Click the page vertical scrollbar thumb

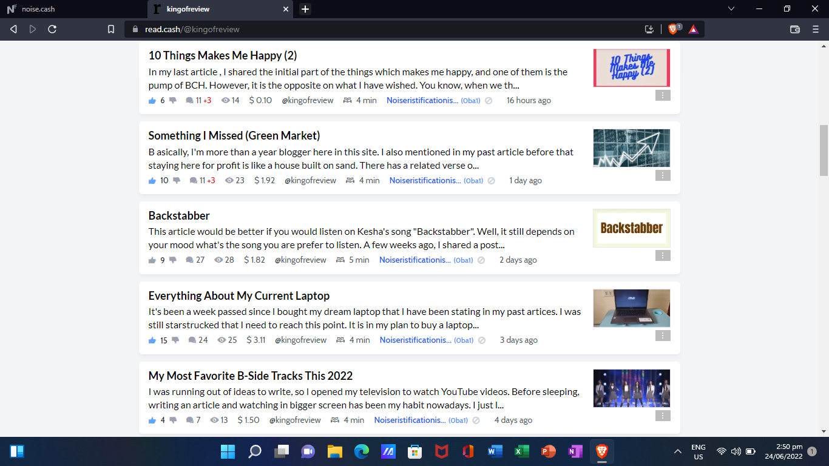[x=824, y=150]
